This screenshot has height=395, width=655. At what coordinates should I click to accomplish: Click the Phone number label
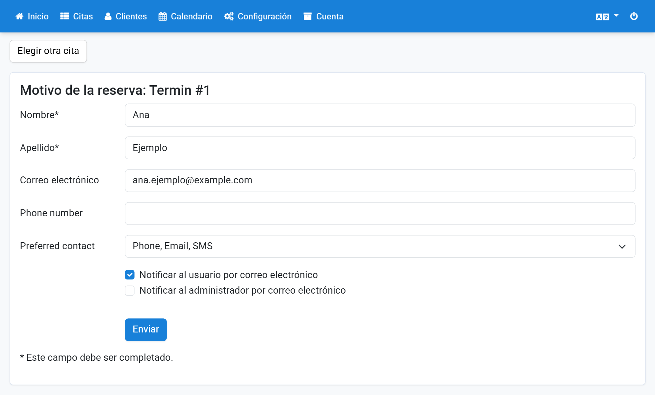(x=51, y=213)
